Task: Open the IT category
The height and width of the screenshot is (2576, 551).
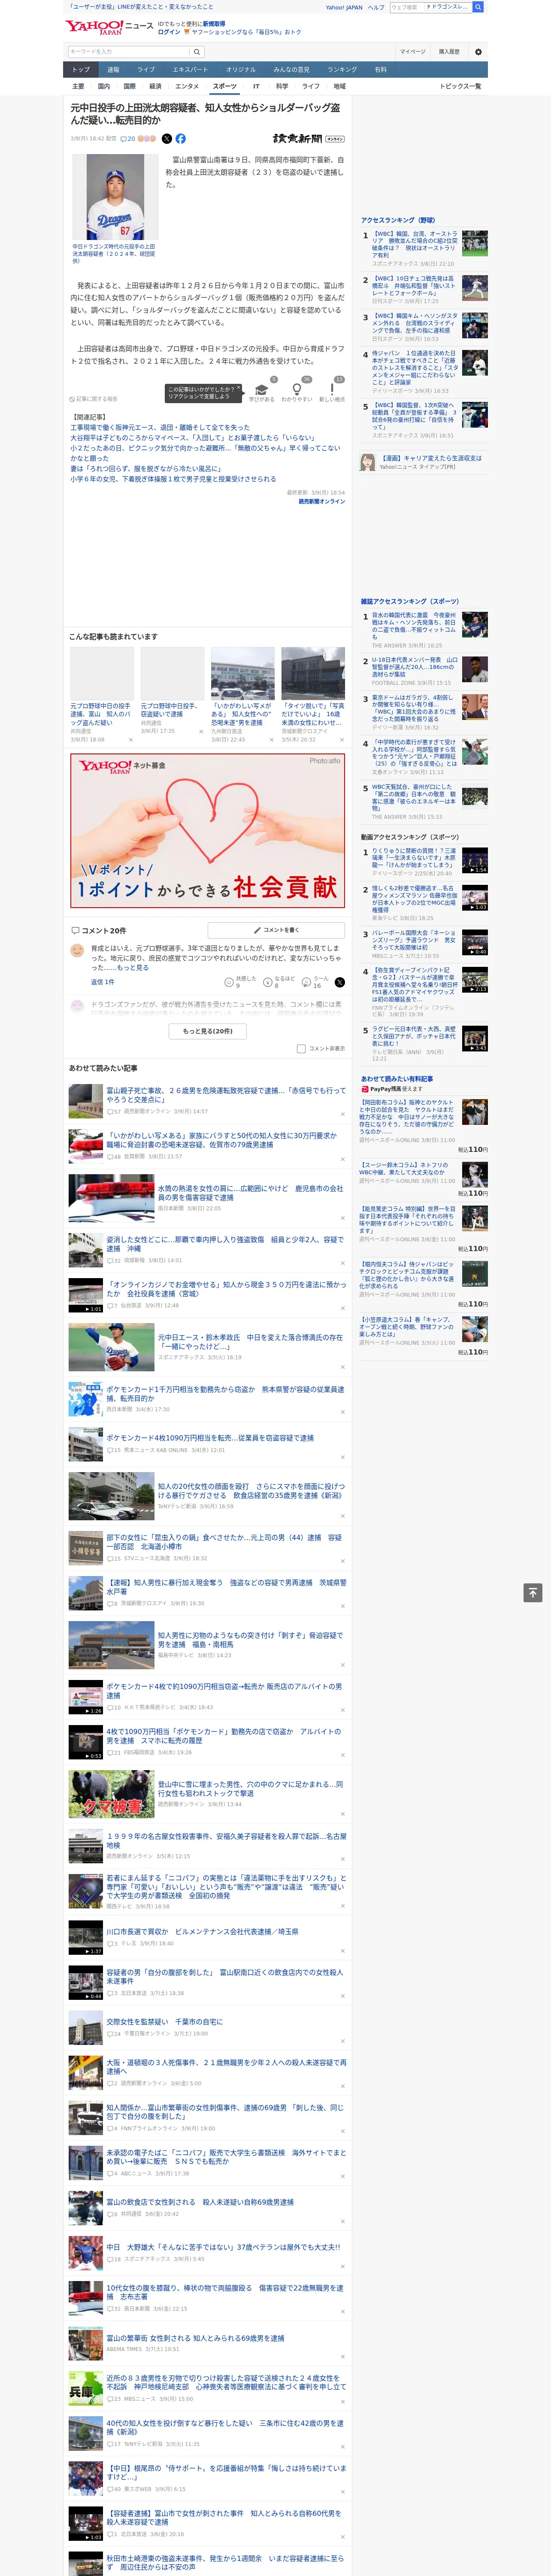Action: coord(256,86)
